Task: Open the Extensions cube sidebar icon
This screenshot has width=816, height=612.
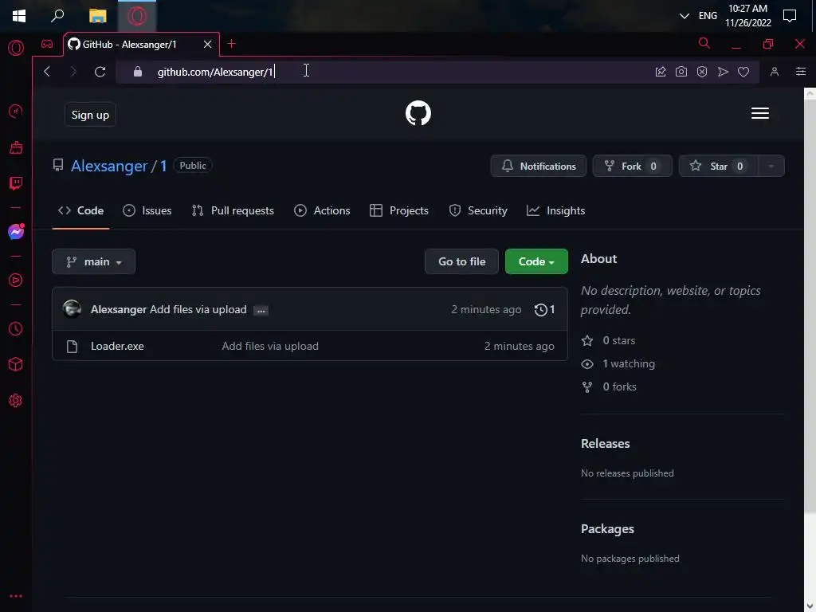Action: (x=16, y=364)
